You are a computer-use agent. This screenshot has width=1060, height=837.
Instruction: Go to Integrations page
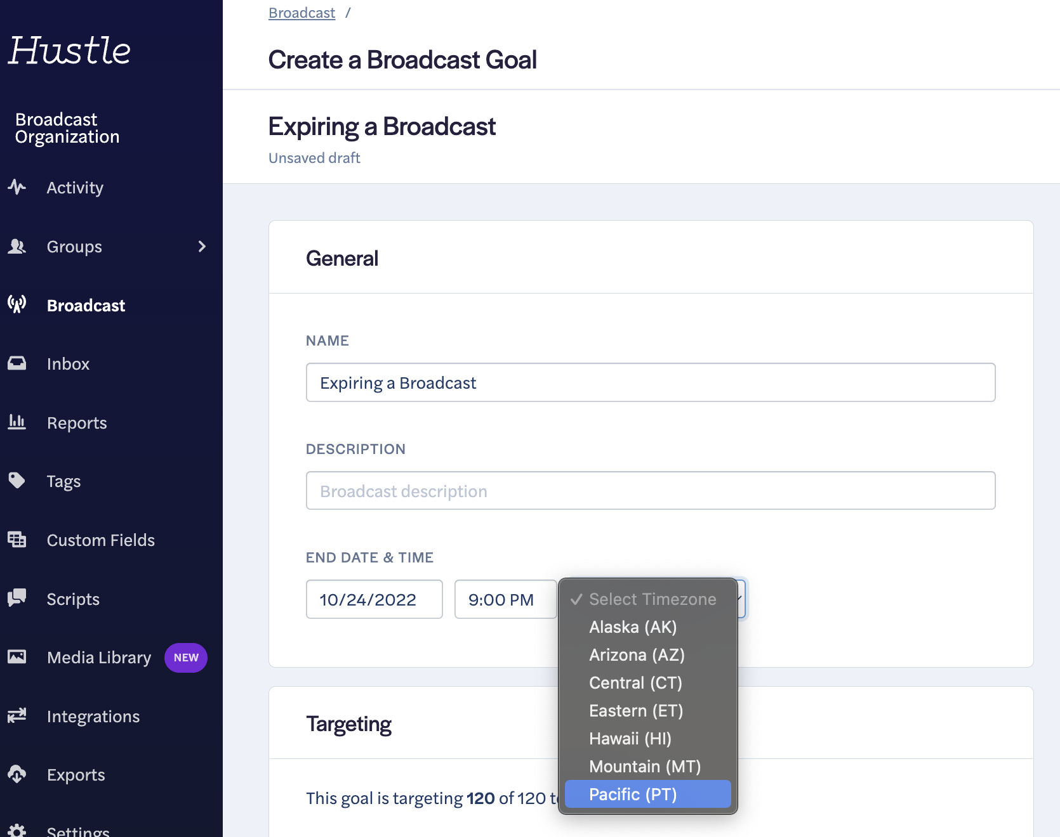tap(93, 717)
